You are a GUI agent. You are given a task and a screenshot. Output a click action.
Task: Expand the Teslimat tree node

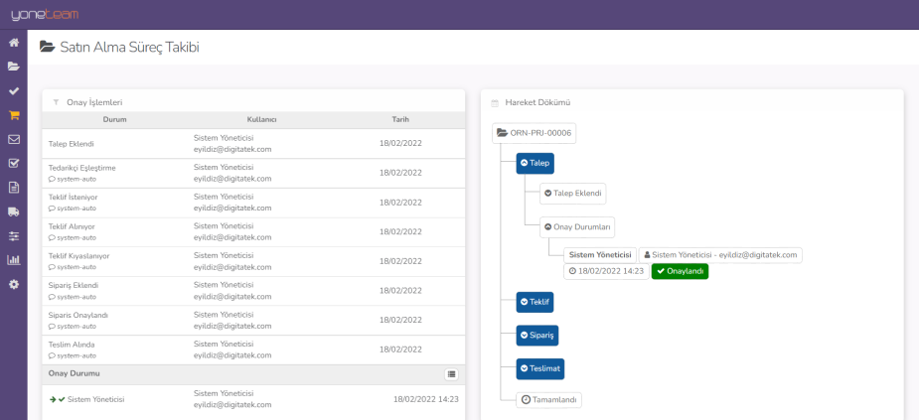pos(539,369)
